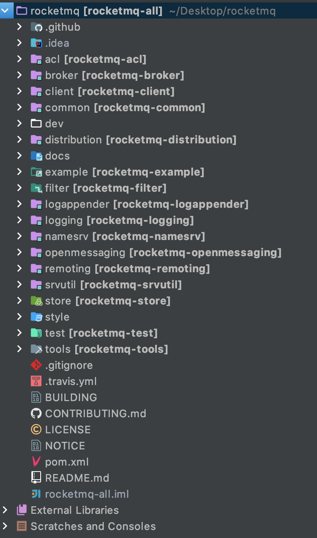Select the docs folder

(158, 156)
